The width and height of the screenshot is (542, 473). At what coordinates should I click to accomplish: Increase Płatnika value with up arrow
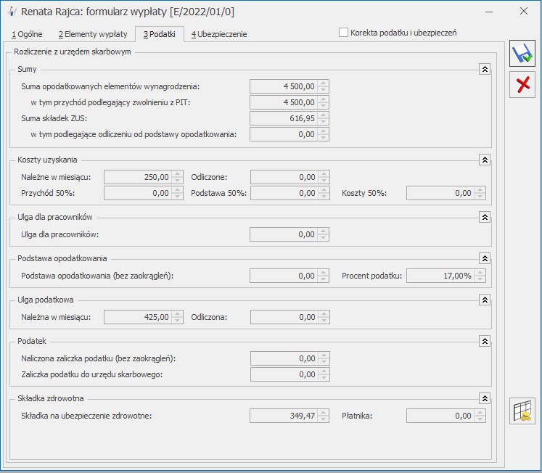[480, 413]
